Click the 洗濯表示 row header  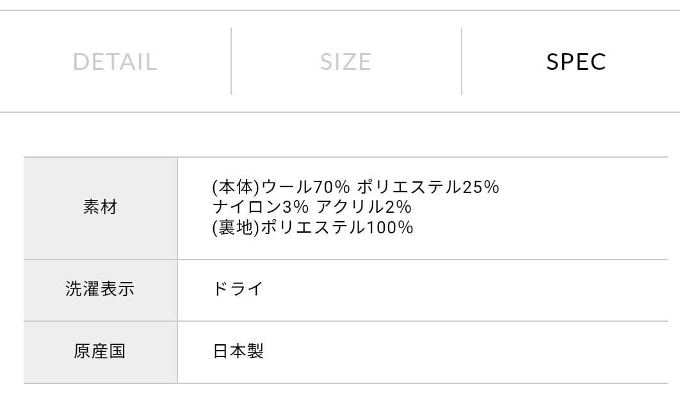coord(100,289)
